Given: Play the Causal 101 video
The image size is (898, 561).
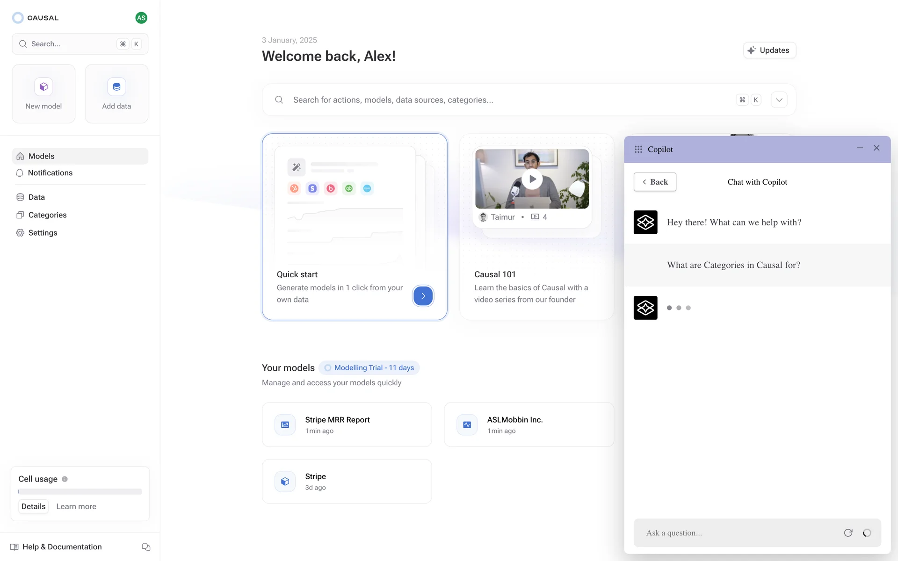Looking at the screenshot, I should click(532, 179).
